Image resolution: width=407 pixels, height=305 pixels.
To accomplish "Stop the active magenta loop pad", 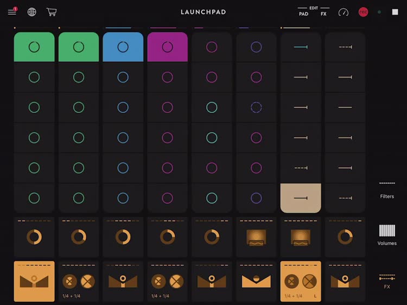I will pyautogui.click(x=168, y=47).
